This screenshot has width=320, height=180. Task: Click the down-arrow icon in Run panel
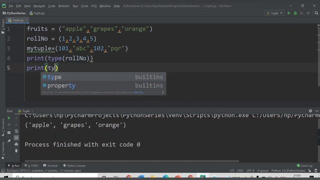16,124
